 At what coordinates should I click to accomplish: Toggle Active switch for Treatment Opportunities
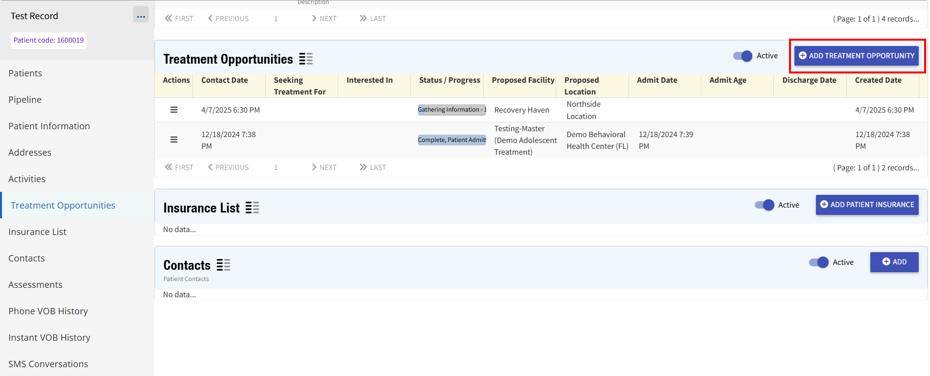(x=743, y=56)
